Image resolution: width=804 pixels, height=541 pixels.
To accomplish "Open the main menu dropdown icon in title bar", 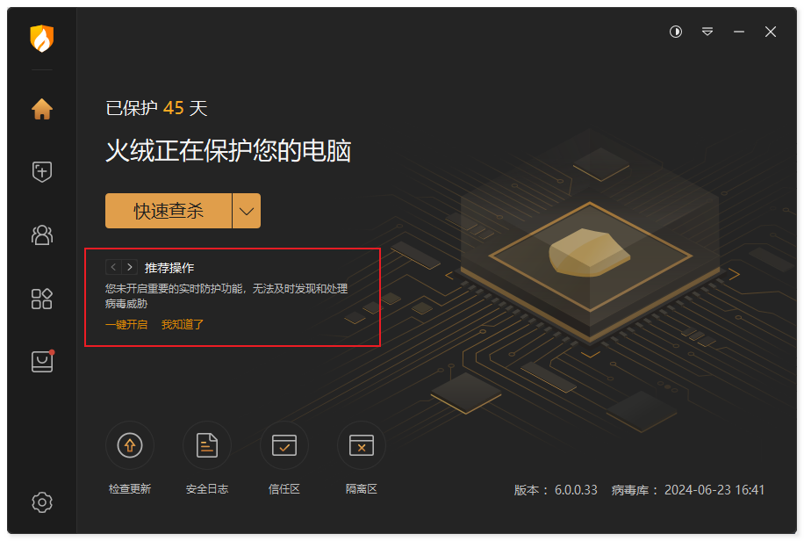I will point(707,32).
